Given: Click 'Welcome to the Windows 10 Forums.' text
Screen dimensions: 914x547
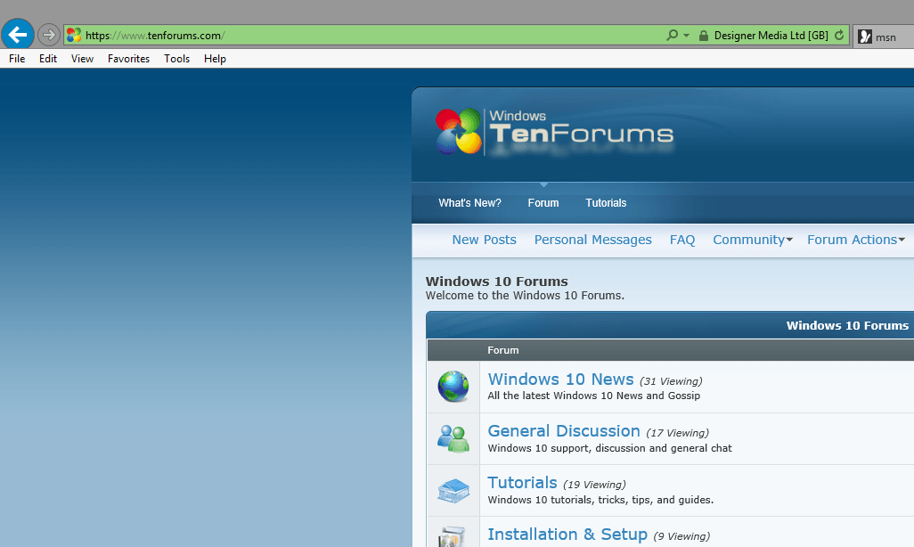Looking at the screenshot, I should 525,296.
